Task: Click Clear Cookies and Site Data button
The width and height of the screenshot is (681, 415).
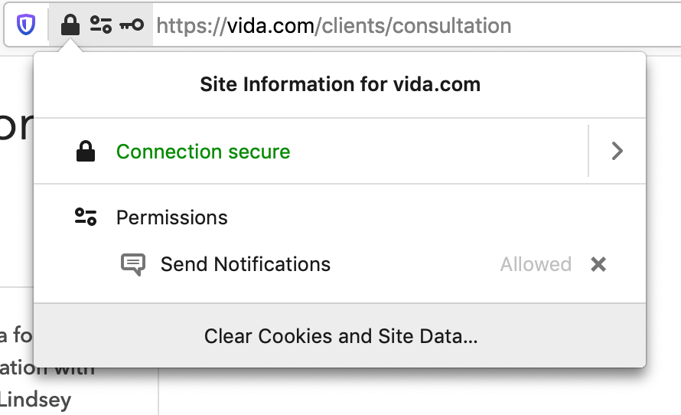Action: point(340,336)
